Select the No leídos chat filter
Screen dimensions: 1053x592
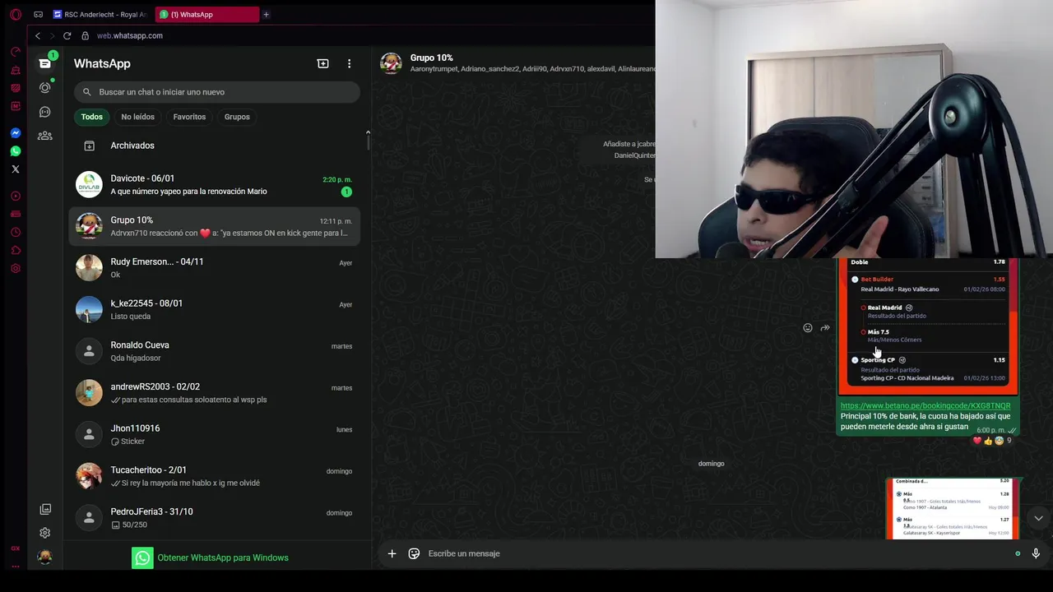[x=137, y=117]
